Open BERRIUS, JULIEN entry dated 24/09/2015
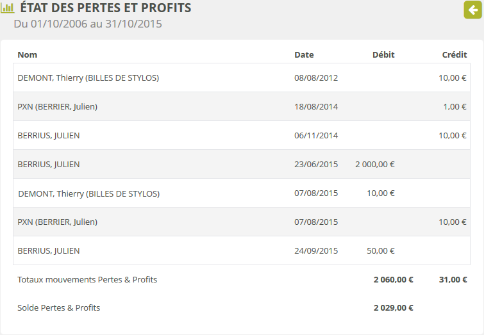Viewport: 484px width, 335px height. coord(49,251)
